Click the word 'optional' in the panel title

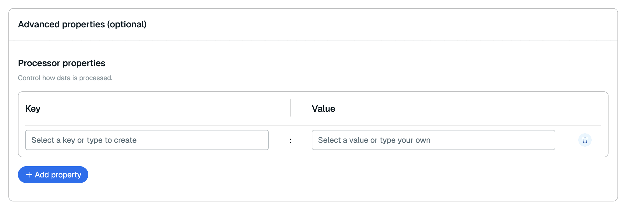128,24
